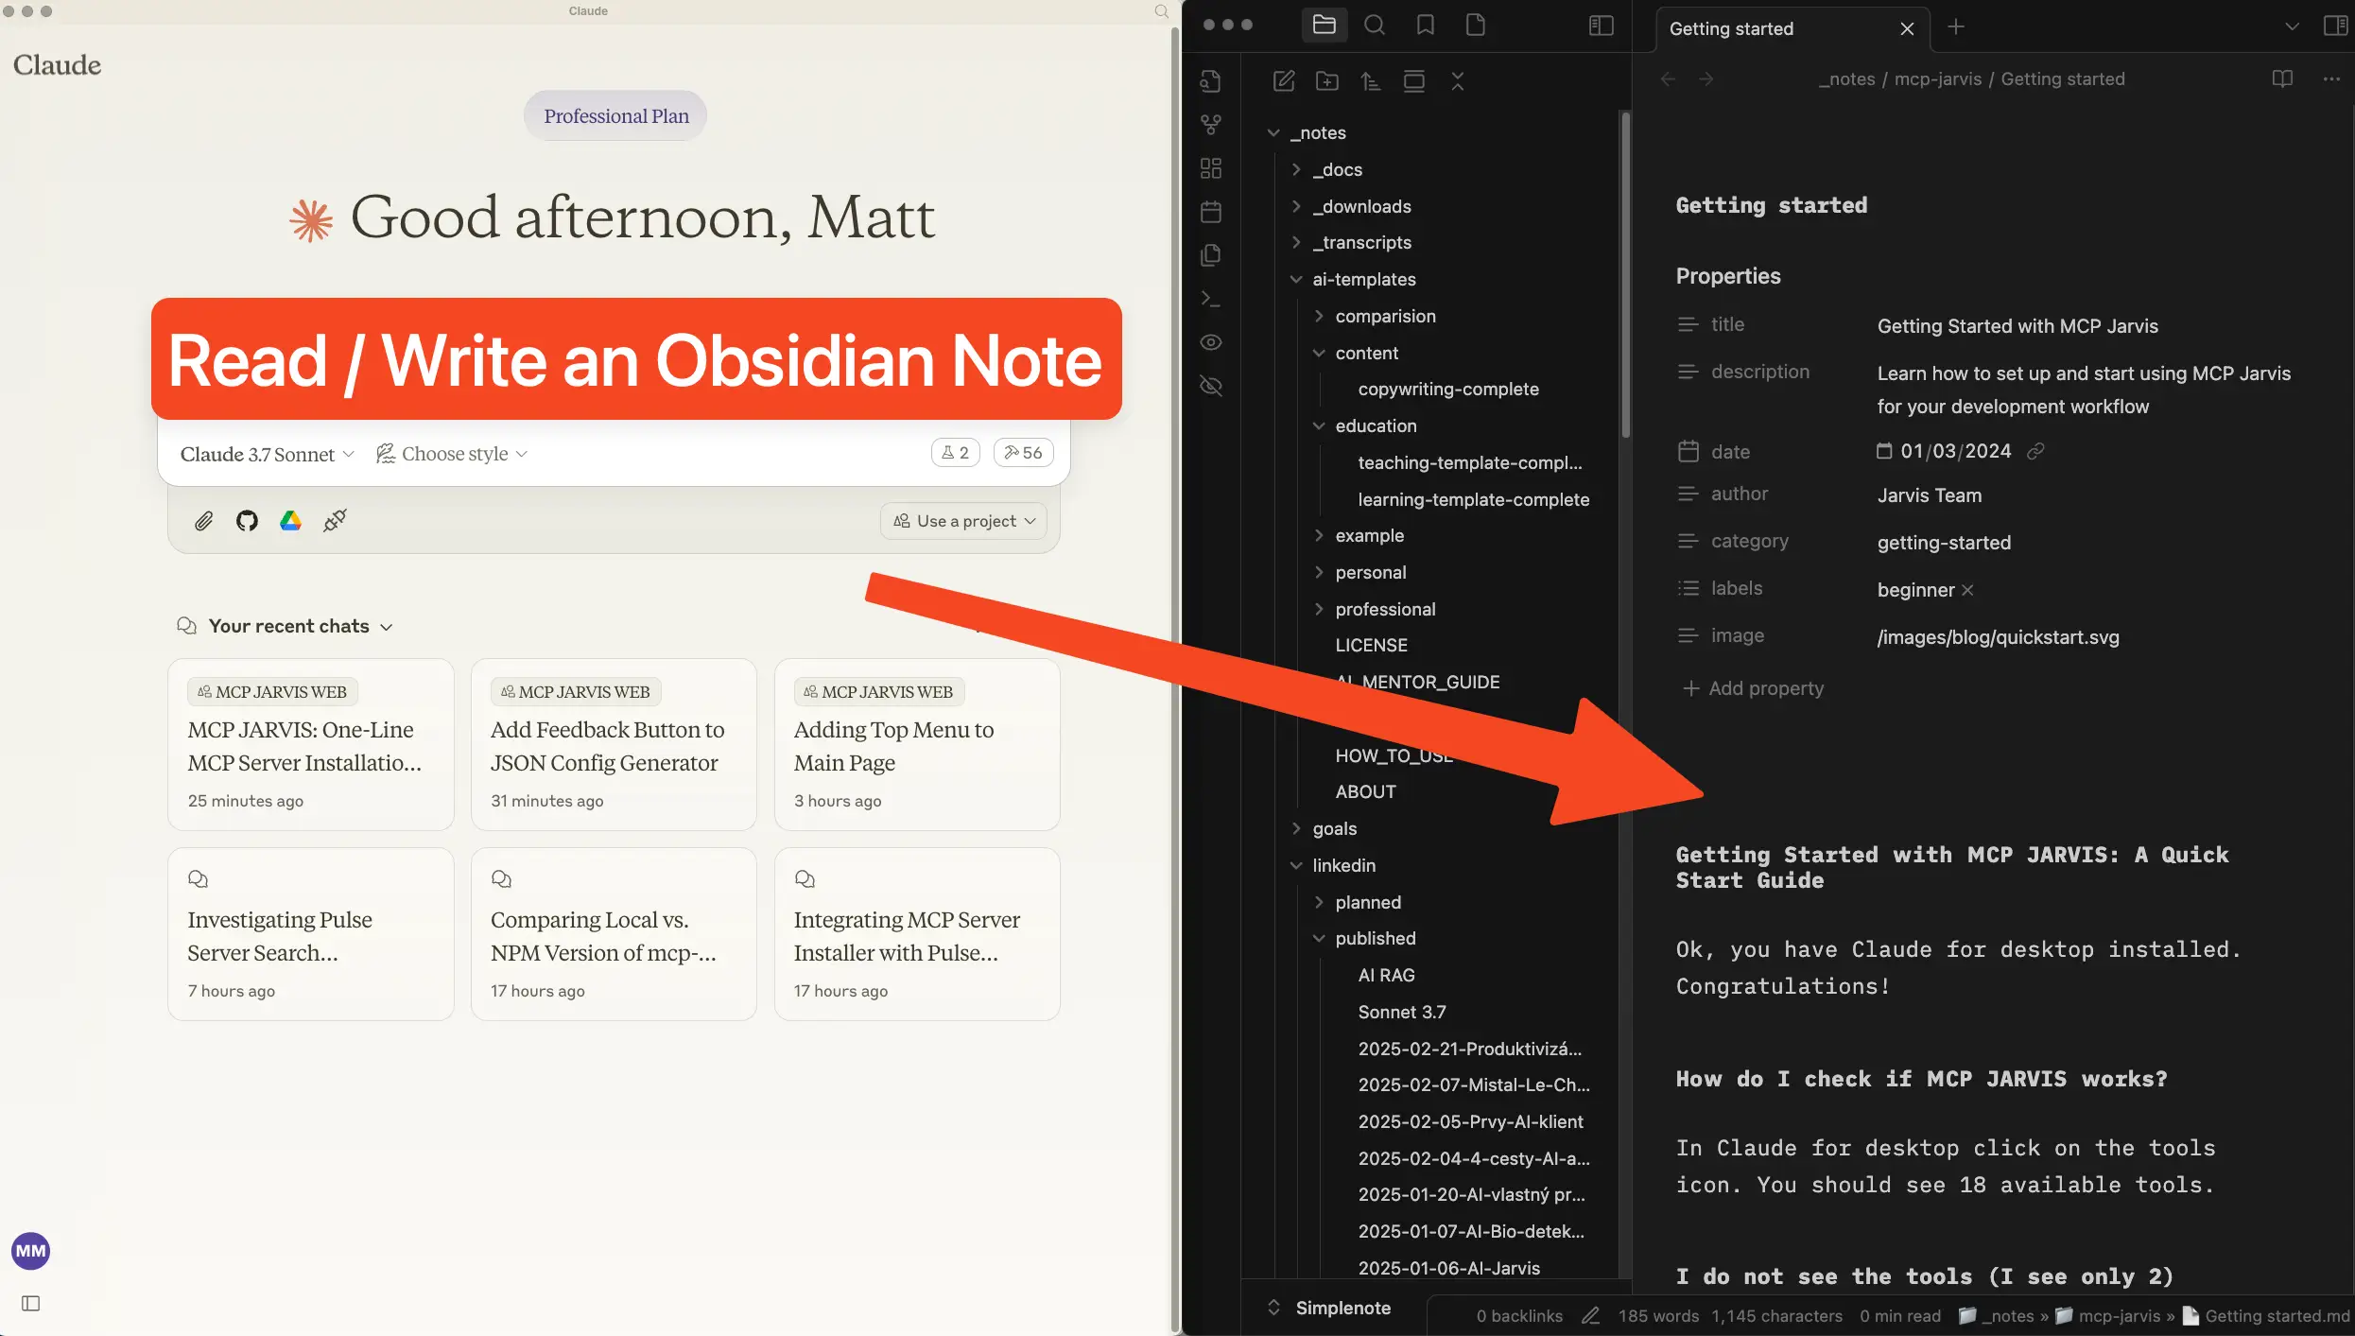Open the Sonnet 3.7 note
The image size is (2355, 1336).
[1402, 1013]
